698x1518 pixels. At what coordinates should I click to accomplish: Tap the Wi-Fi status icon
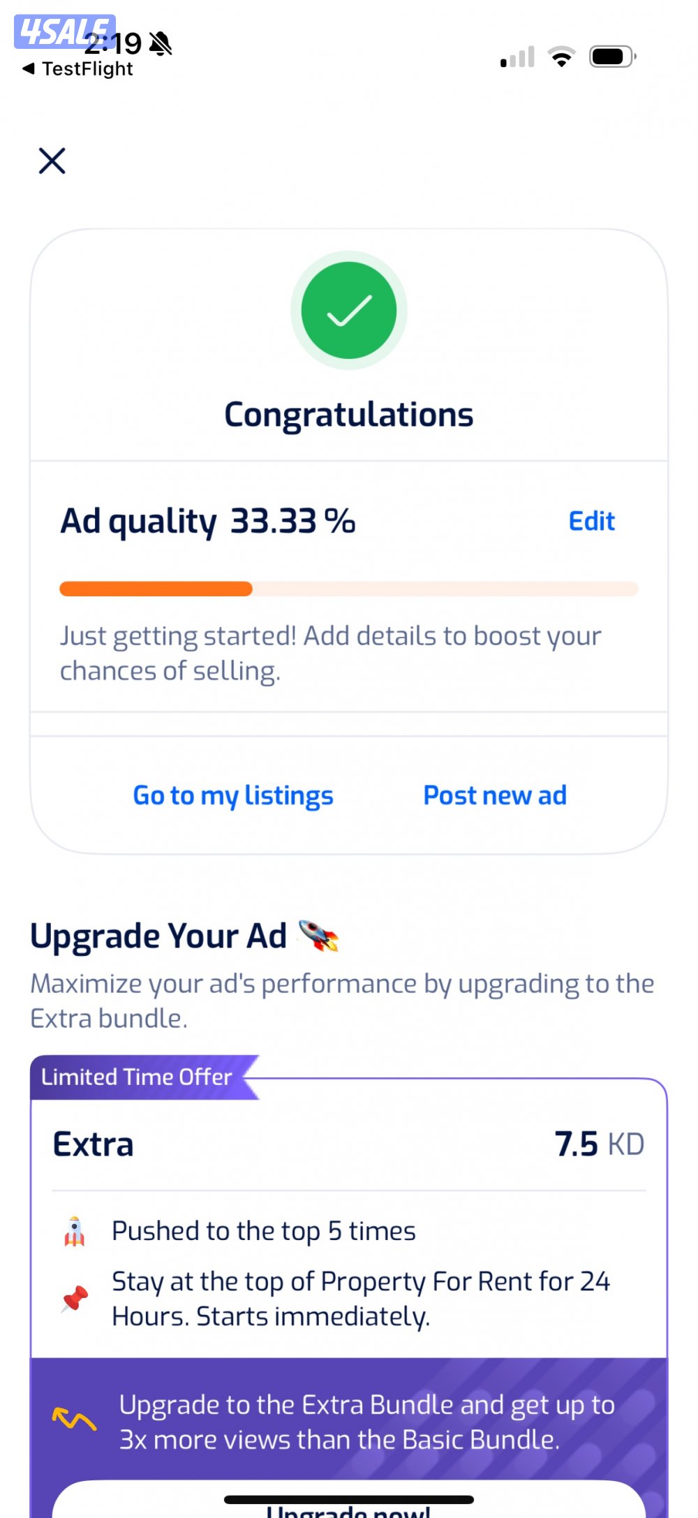click(x=561, y=57)
